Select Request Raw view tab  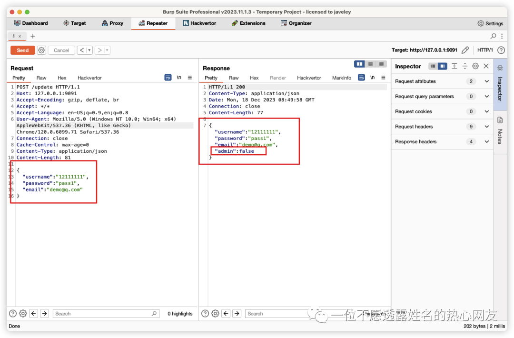click(41, 78)
